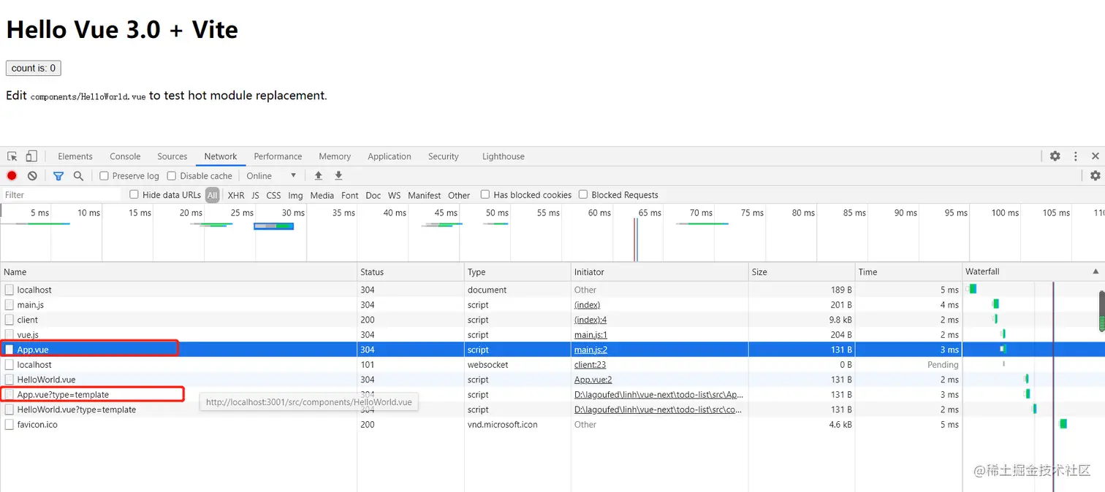
Task: Check the Blocked Requests checkbox
Action: [583, 194]
